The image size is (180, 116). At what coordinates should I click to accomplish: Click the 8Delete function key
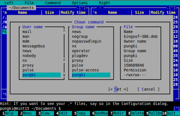136,113
